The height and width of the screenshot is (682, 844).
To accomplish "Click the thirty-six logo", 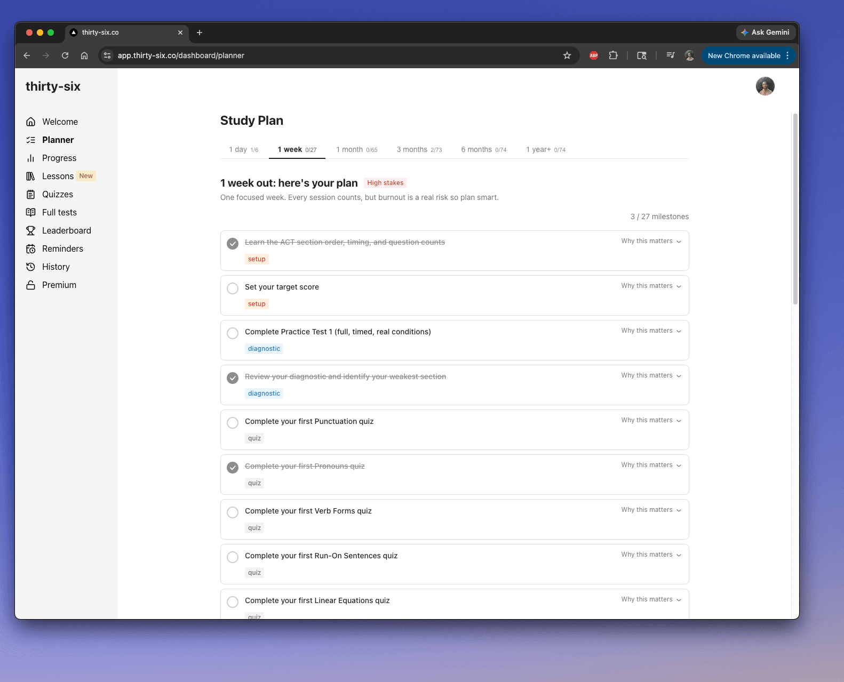I will [x=53, y=86].
